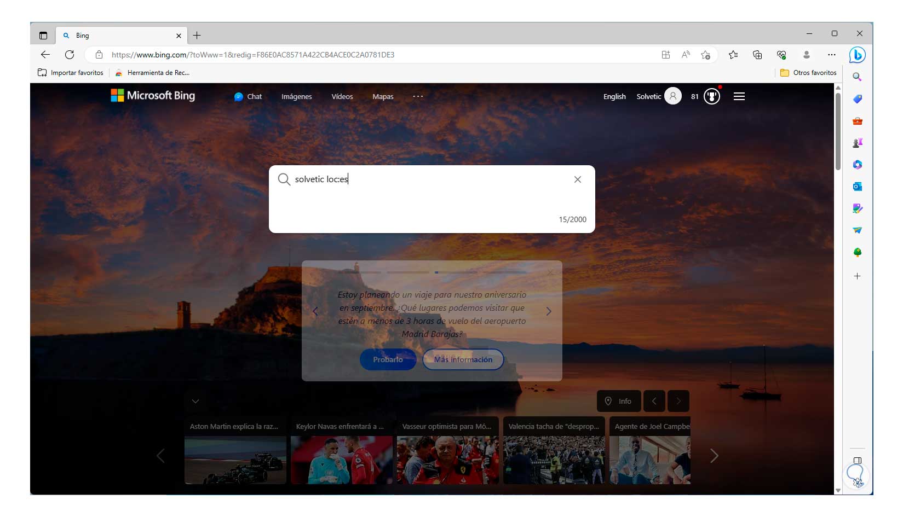903x517 pixels.
Task: Expand more Bing navigation options
Action: point(418,96)
